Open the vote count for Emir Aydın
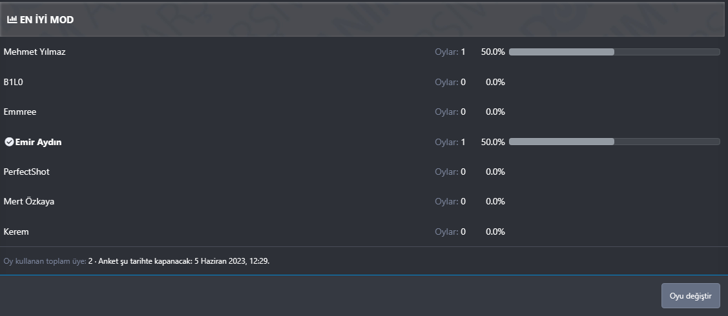This screenshot has width=728, height=316. 450,142
